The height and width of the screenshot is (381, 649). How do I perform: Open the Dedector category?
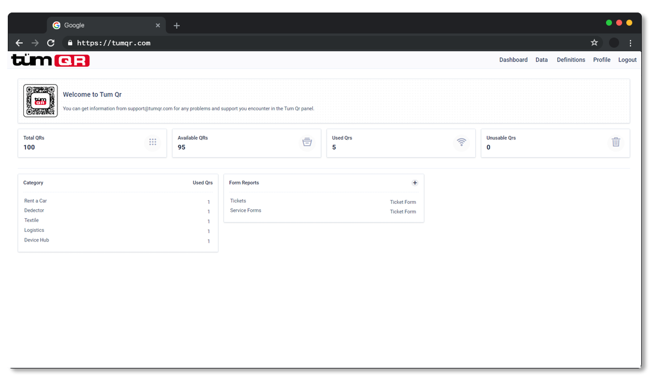(x=34, y=210)
